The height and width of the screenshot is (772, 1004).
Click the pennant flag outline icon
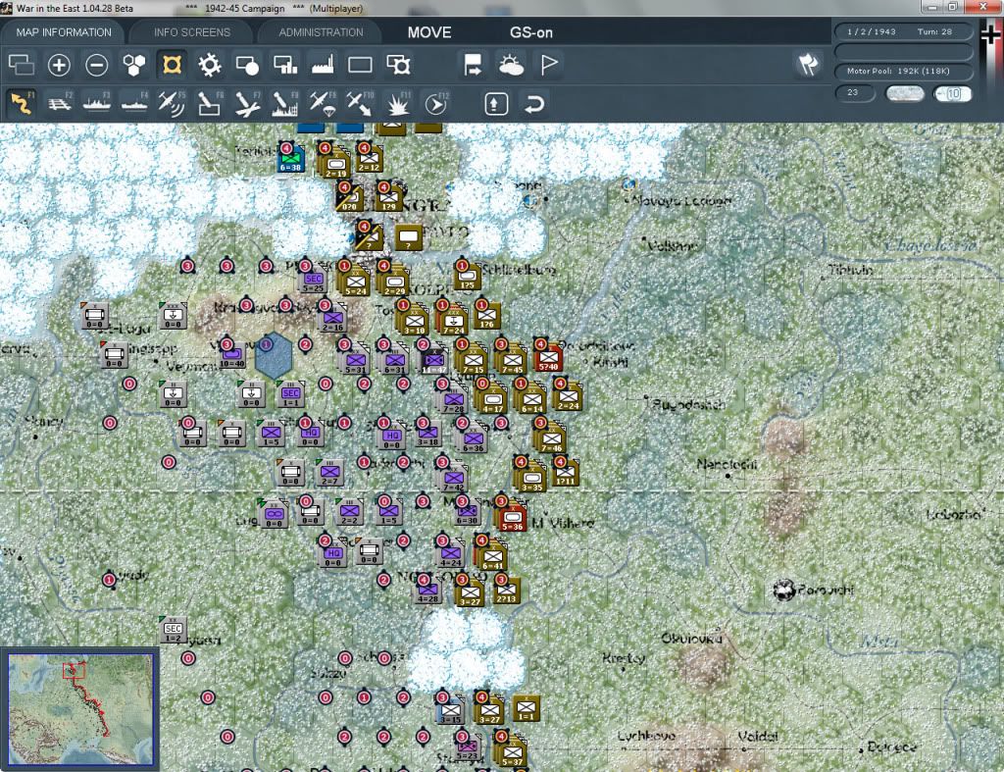[x=549, y=65]
